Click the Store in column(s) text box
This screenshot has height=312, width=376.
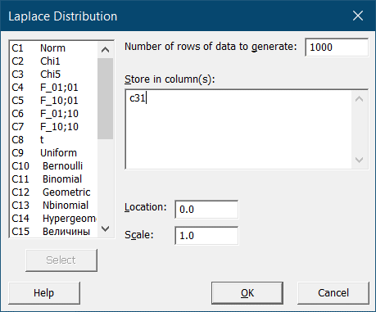click(238, 129)
